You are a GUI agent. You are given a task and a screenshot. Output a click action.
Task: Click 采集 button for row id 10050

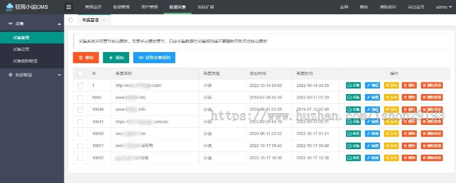pyautogui.click(x=353, y=133)
